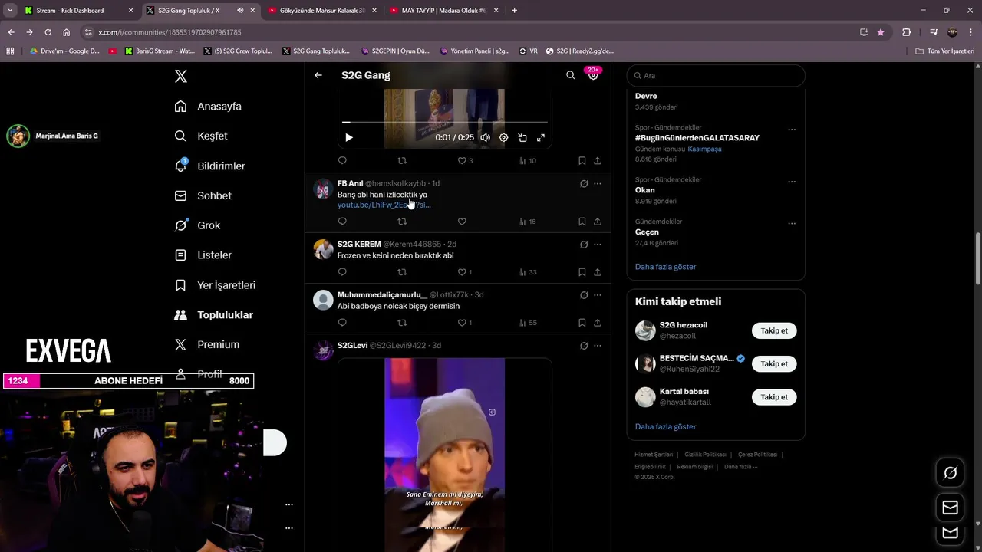Open community members icon with 20+ badge
Image resolution: width=982 pixels, height=552 pixels.
[x=592, y=74]
